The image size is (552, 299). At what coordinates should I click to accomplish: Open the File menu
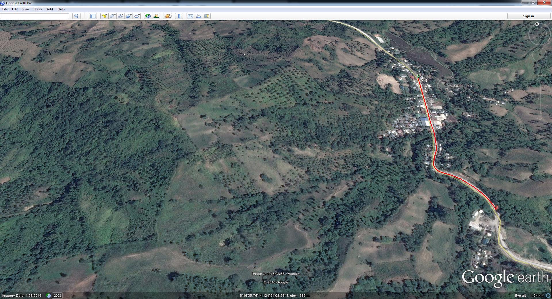coord(5,9)
